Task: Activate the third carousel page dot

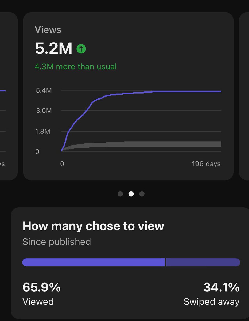Action: 142,194
